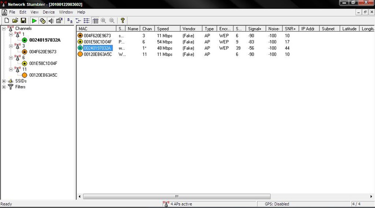Screen dimensions: 375x208
Task: Click green lock icon of selected 00240197832A row
Action: (x=80, y=48)
